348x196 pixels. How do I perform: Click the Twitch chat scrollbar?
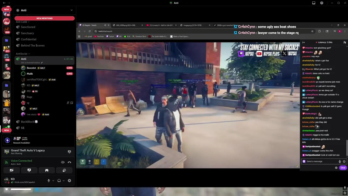347,148
